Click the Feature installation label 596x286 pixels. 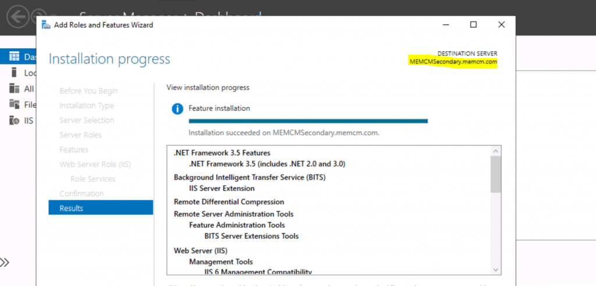click(219, 108)
